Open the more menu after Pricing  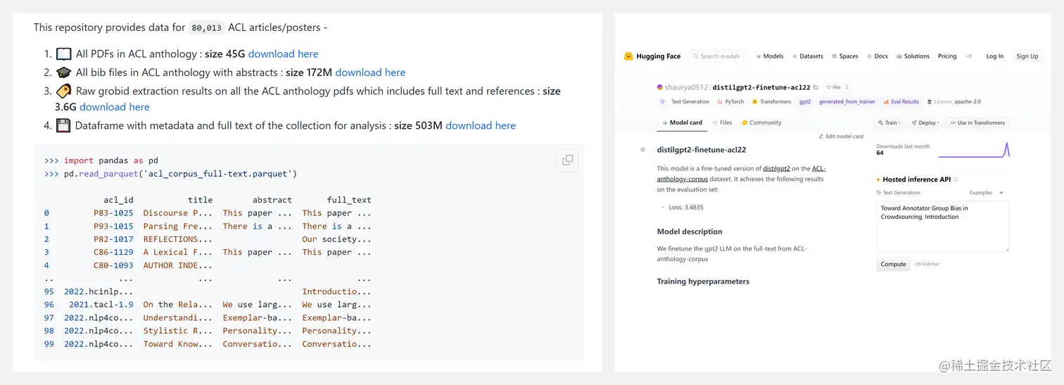(x=969, y=56)
